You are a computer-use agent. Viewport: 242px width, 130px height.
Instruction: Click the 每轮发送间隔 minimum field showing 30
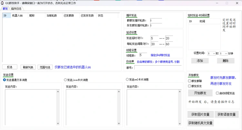pyautogui.click(x=155, y=44)
